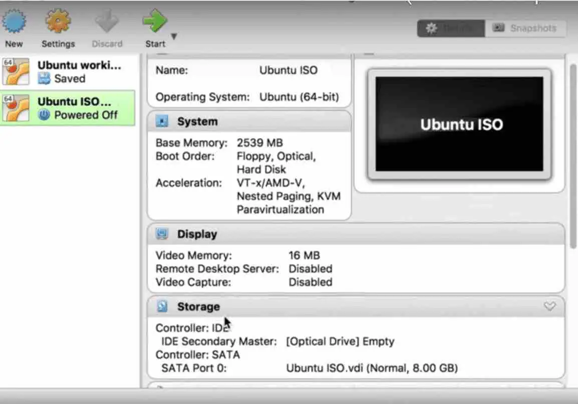
Task: Click the Name value Ubuntu ISO
Action: click(288, 70)
